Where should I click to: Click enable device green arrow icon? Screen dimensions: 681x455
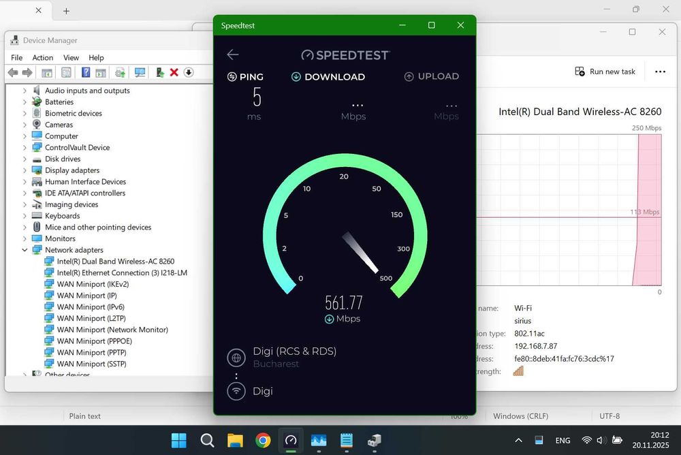coord(160,73)
